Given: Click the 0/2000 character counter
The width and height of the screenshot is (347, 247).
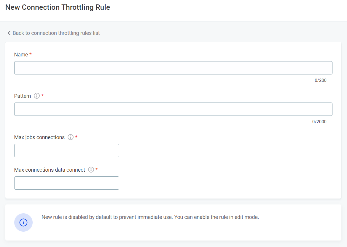Looking at the screenshot, I should [x=320, y=121].
